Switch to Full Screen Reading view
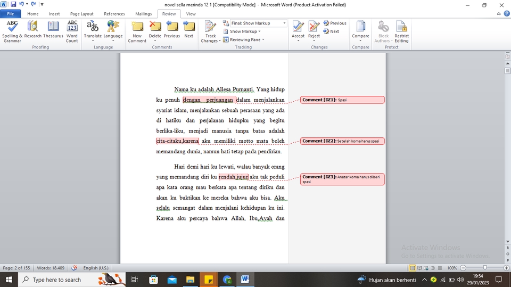 coord(419,268)
